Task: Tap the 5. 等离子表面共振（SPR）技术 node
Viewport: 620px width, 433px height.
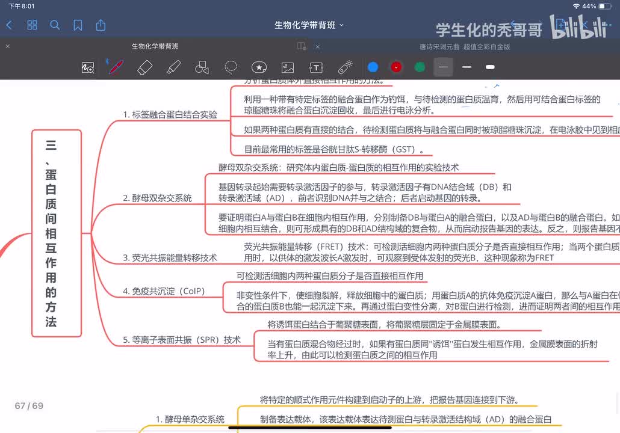Action: (x=182, y=340)
